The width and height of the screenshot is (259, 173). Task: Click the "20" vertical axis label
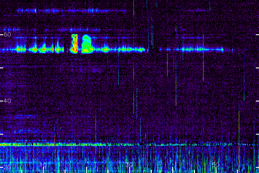pyautogui.click(x=7, y=167)
